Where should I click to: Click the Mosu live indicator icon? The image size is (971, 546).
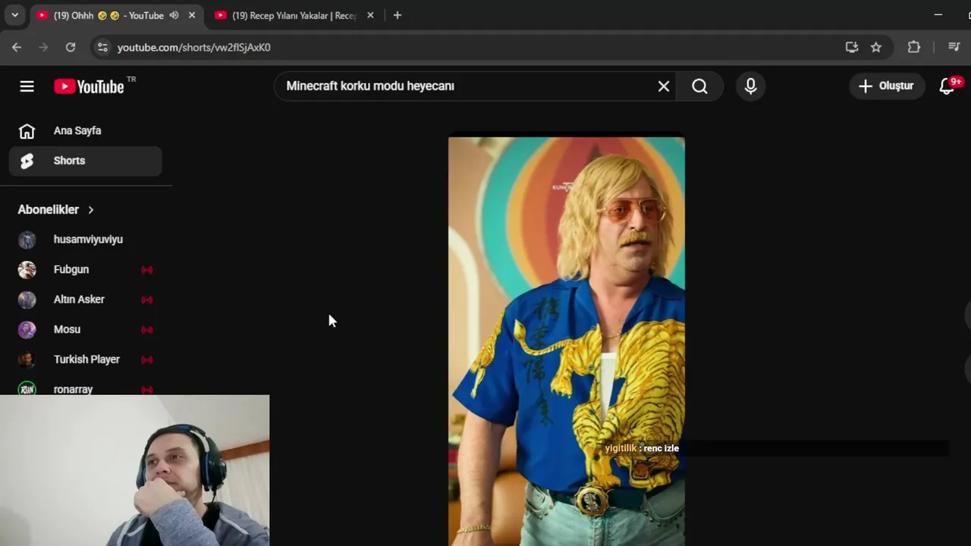tap(147, 330)
